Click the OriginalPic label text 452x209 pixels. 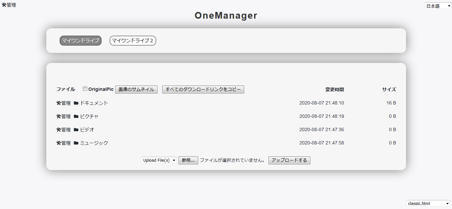(101, 89)
